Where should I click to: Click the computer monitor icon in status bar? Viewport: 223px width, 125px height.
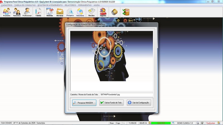pyautogui.click(x=202, y=123)
